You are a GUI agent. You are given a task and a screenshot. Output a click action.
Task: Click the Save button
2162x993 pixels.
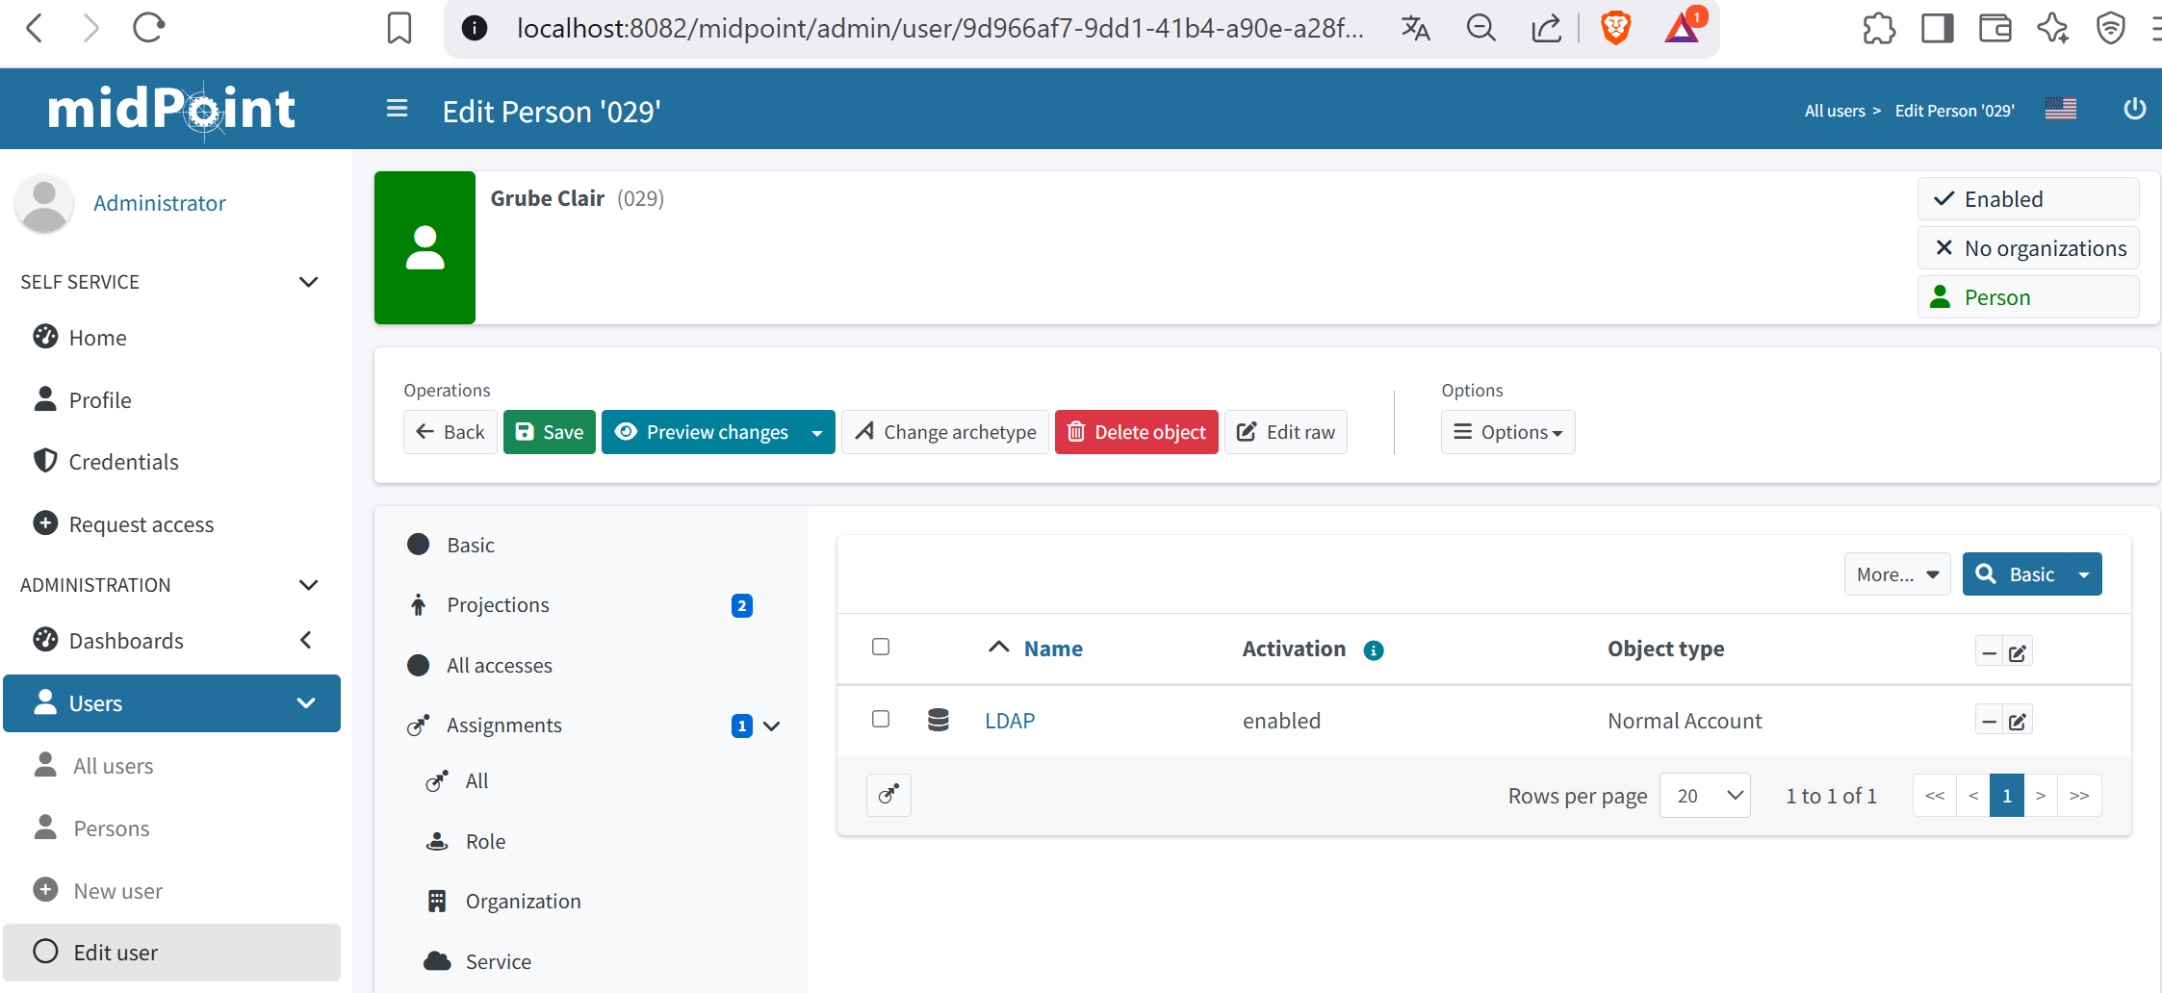pos(550,432)
